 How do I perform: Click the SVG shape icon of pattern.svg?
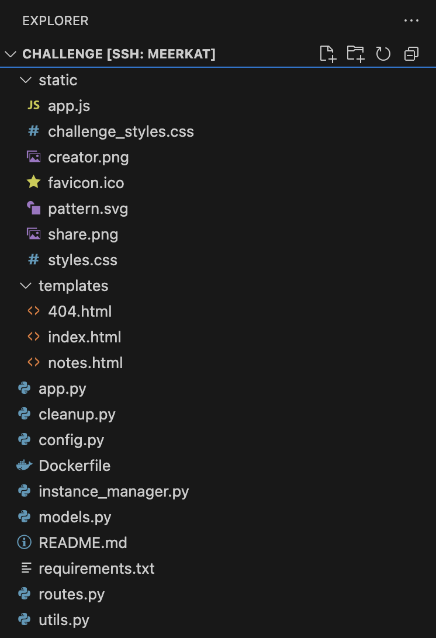33,208
